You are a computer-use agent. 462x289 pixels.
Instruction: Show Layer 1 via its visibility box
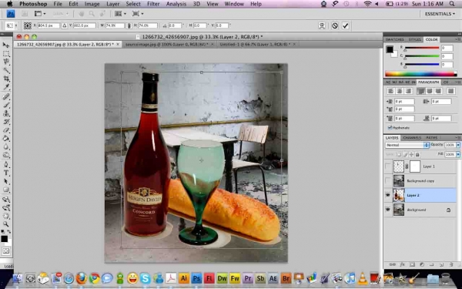tap(388, 166)
